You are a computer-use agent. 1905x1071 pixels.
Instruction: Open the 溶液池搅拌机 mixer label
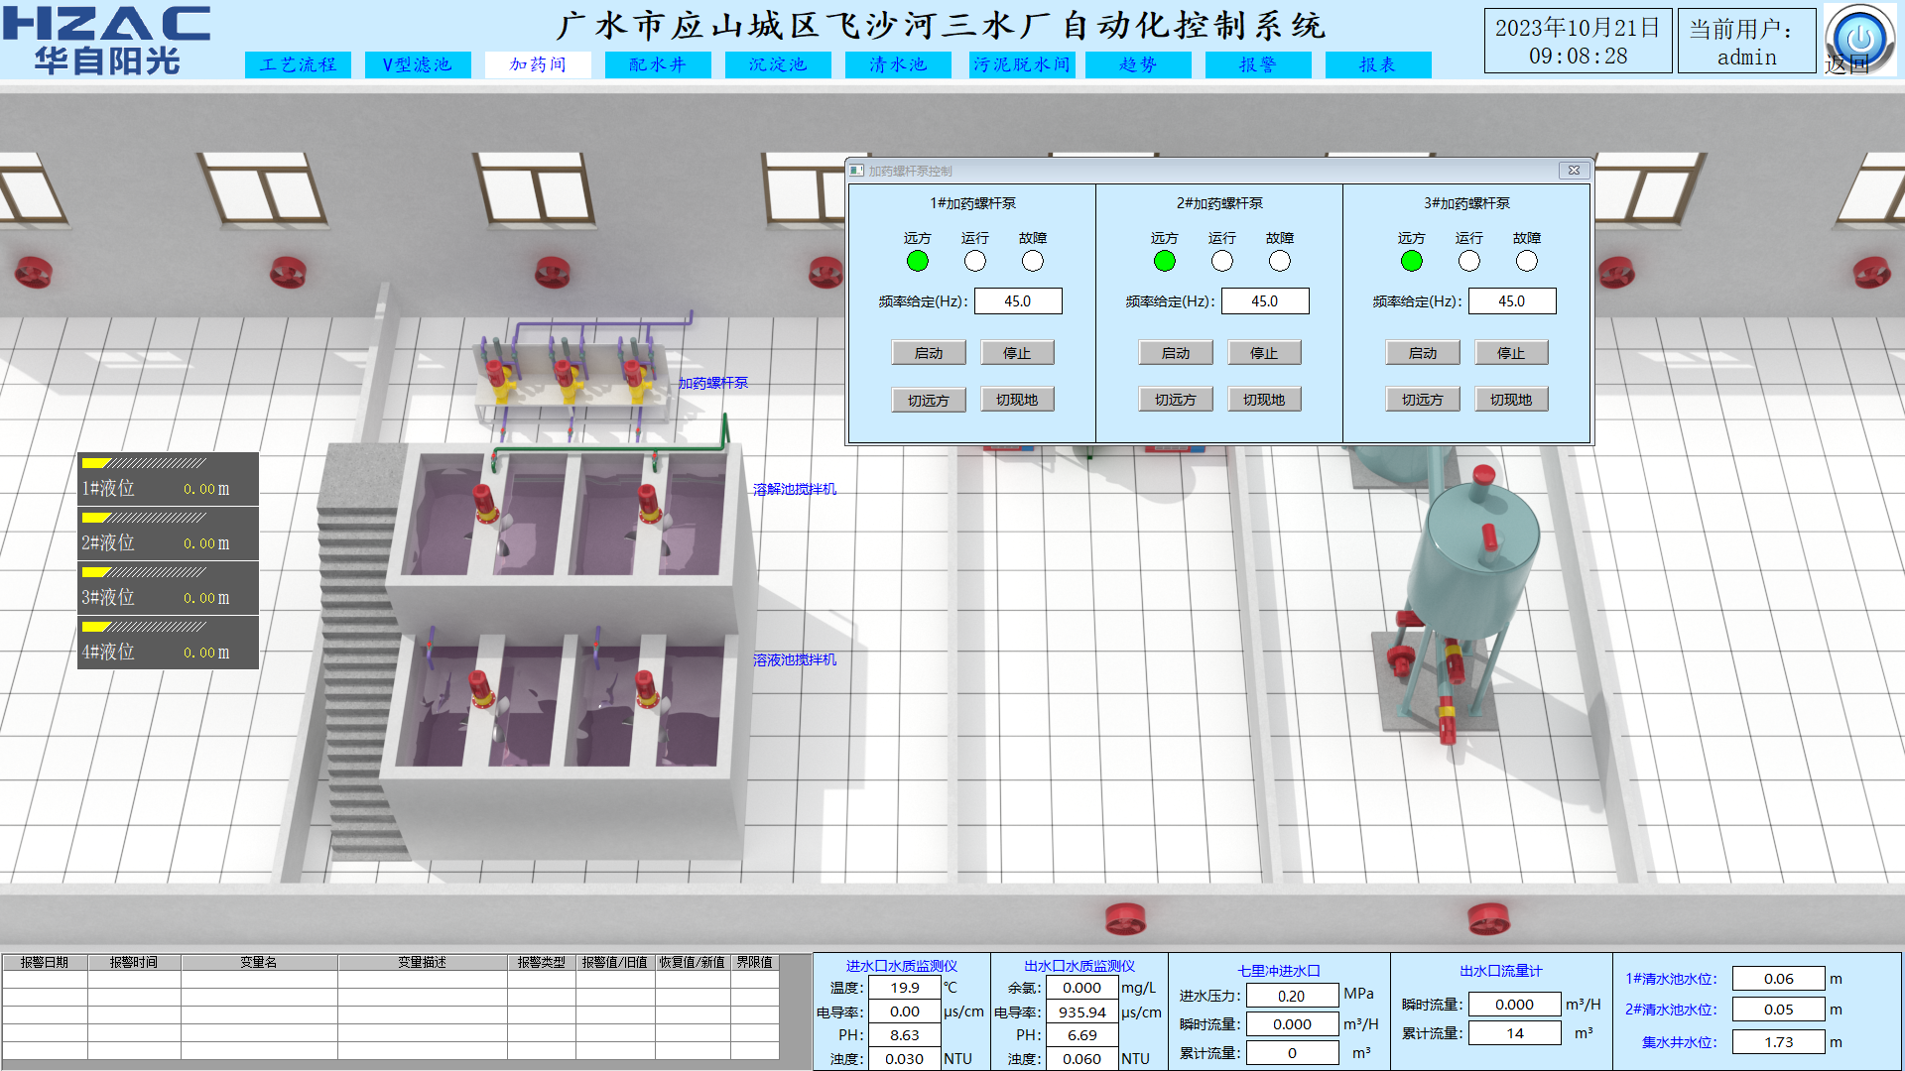tap(794, 659)
